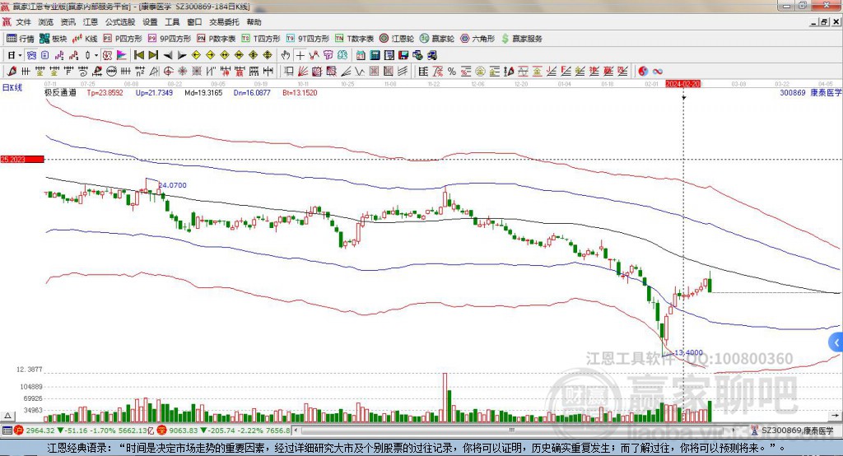Click the 极 indicator toggle icon
Viewport: 843px width, 456px height.
107,55
